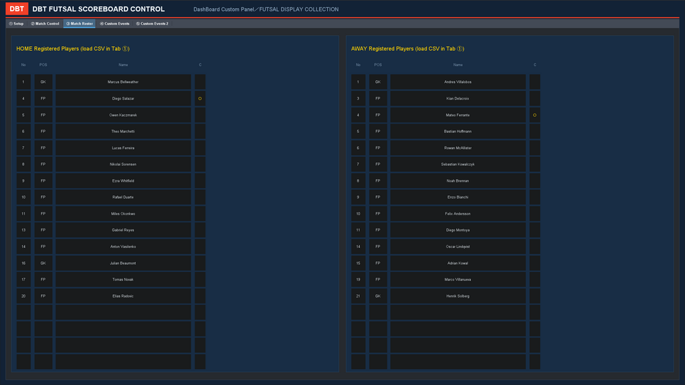Click the Sebastian Kowalczyk name cell
Screen dimensions: 685x385
[x=458, y=164]
